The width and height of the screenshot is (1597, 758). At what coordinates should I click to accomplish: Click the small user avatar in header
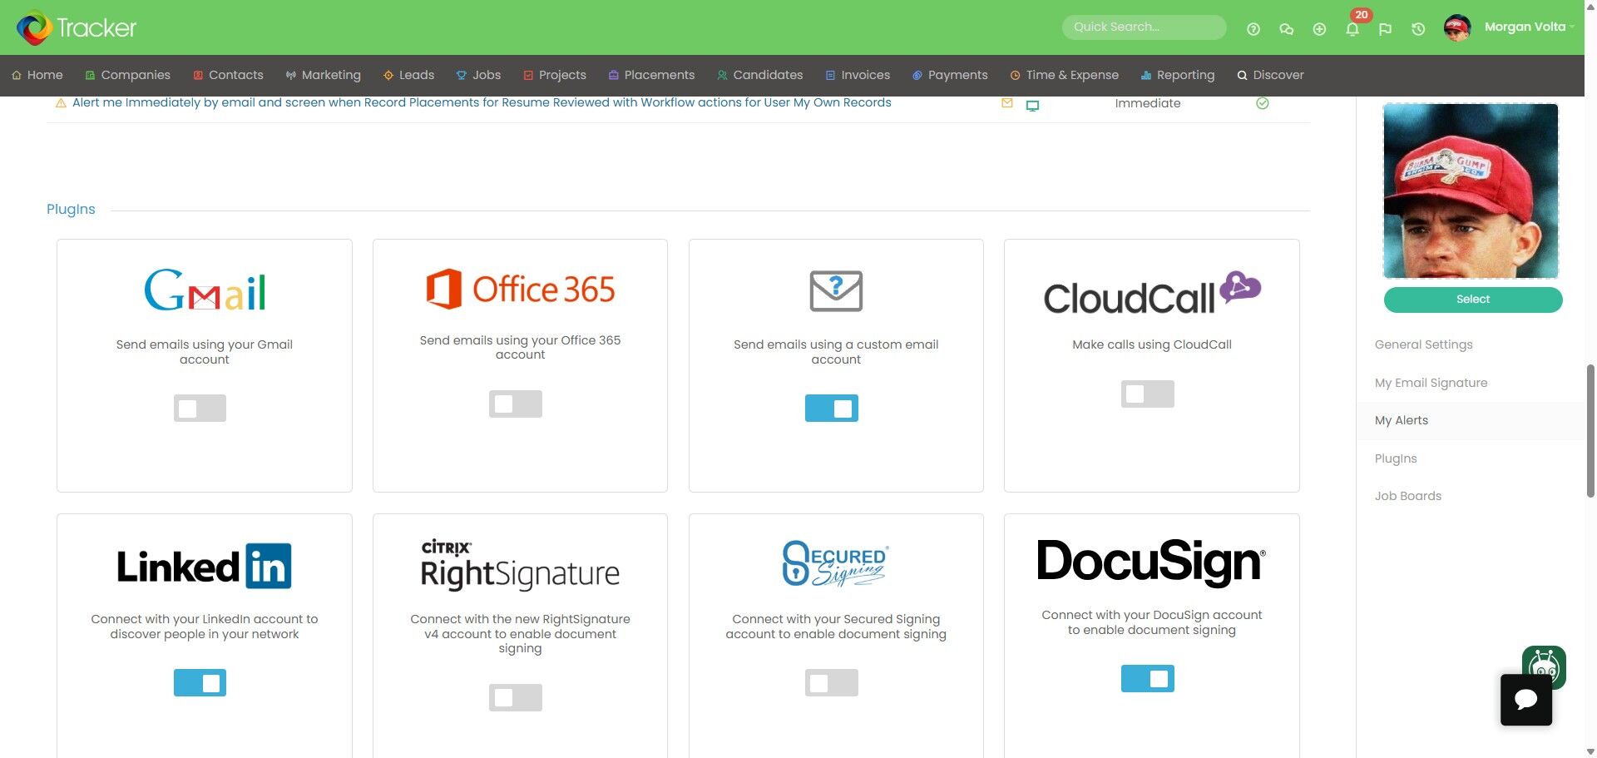[1457, 27]
